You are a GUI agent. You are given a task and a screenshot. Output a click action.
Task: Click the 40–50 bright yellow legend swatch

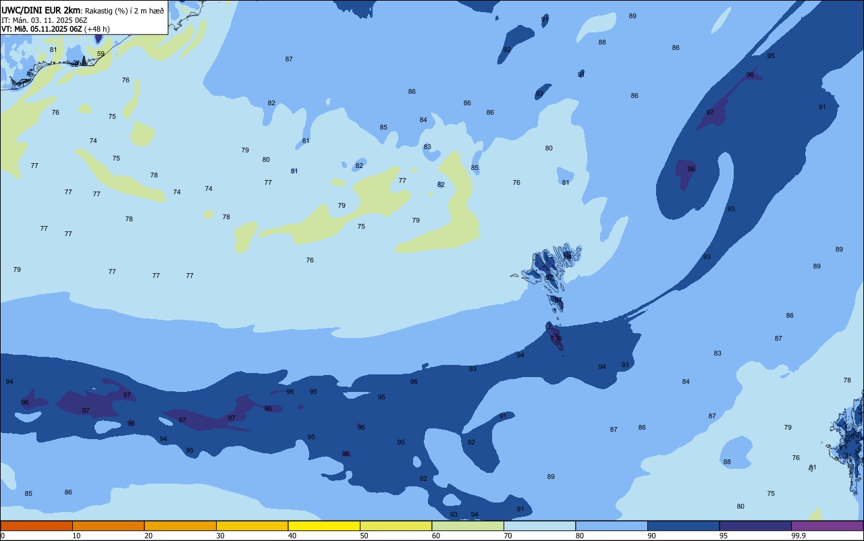[324, 526]
